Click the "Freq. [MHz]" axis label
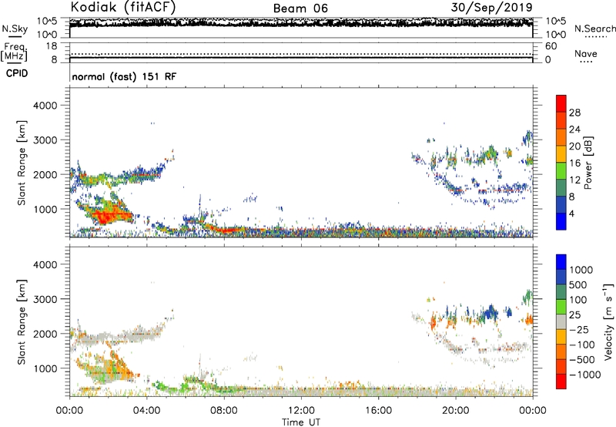 tap(14, 52)
